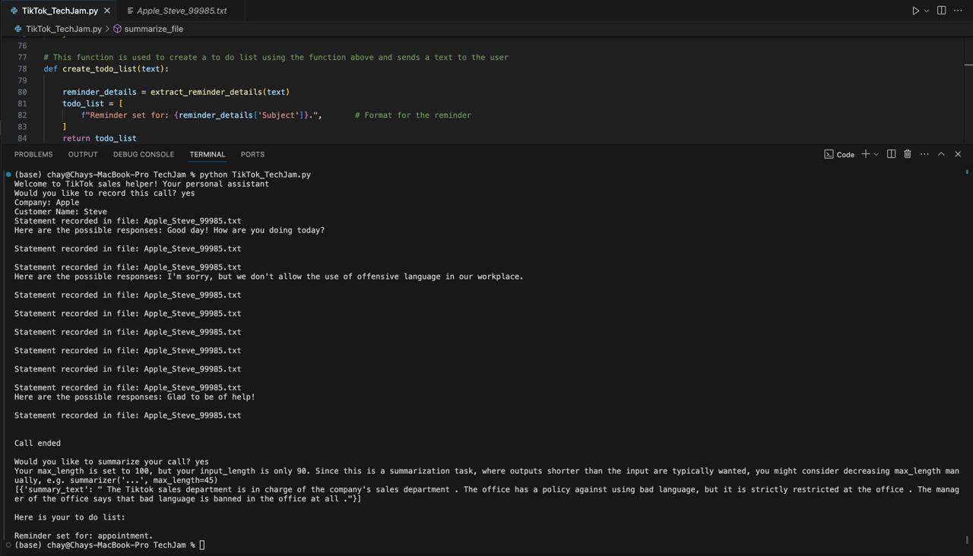
Task: Click the '# Format for the reminder' comment
Action: (413, 115)
